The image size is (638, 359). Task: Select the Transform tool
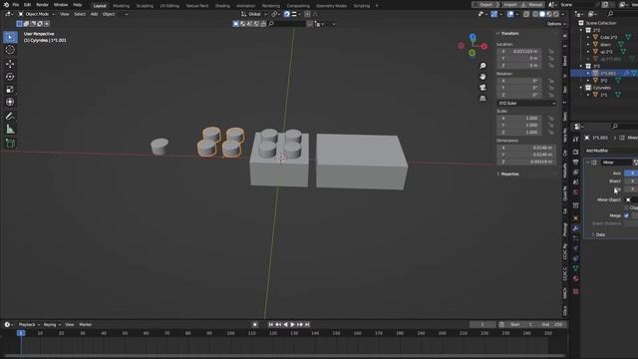coord(10,102)
